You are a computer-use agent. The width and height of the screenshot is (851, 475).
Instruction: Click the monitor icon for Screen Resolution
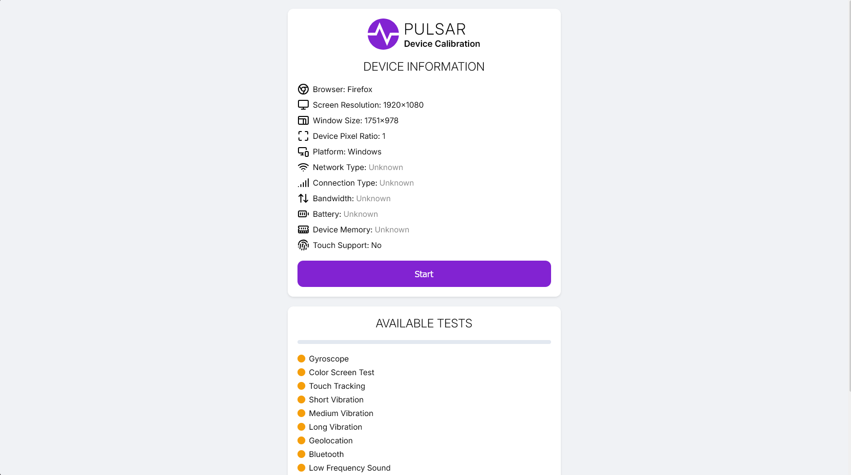(x=303, y=105)
